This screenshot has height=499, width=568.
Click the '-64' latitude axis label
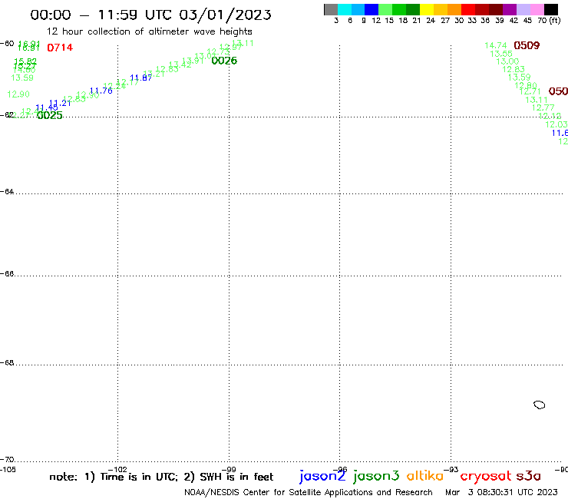click(7, 191)
